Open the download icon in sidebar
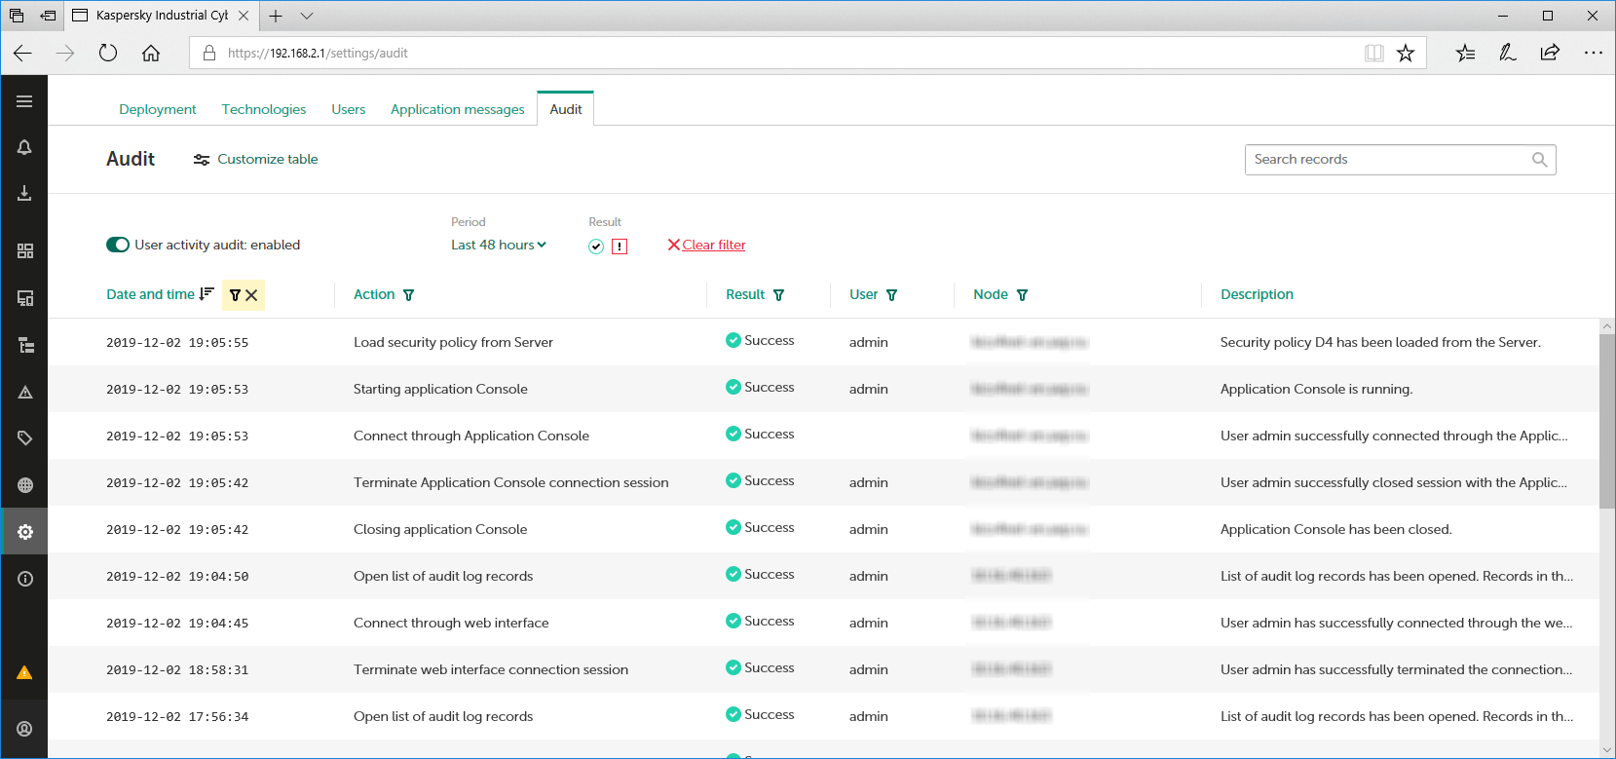Image resolution: width=1616 pixels, height=759 pixels. pyautogui.click(x=24, y=194)
